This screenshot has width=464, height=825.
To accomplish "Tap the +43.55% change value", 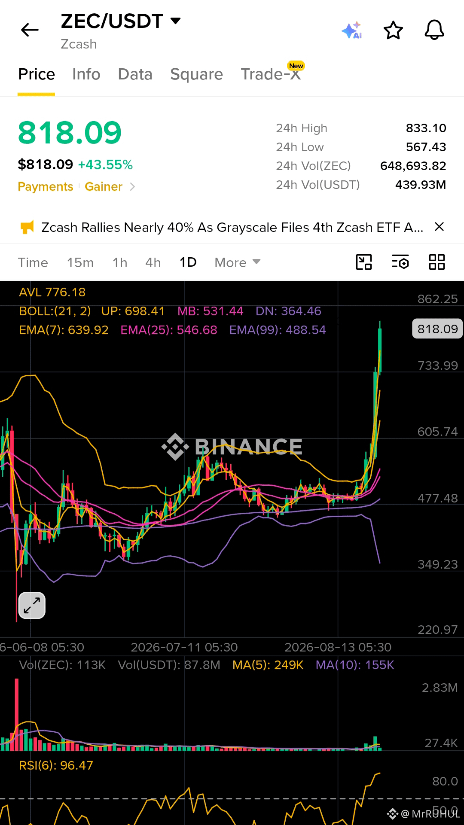I will [x=105, y=164].
